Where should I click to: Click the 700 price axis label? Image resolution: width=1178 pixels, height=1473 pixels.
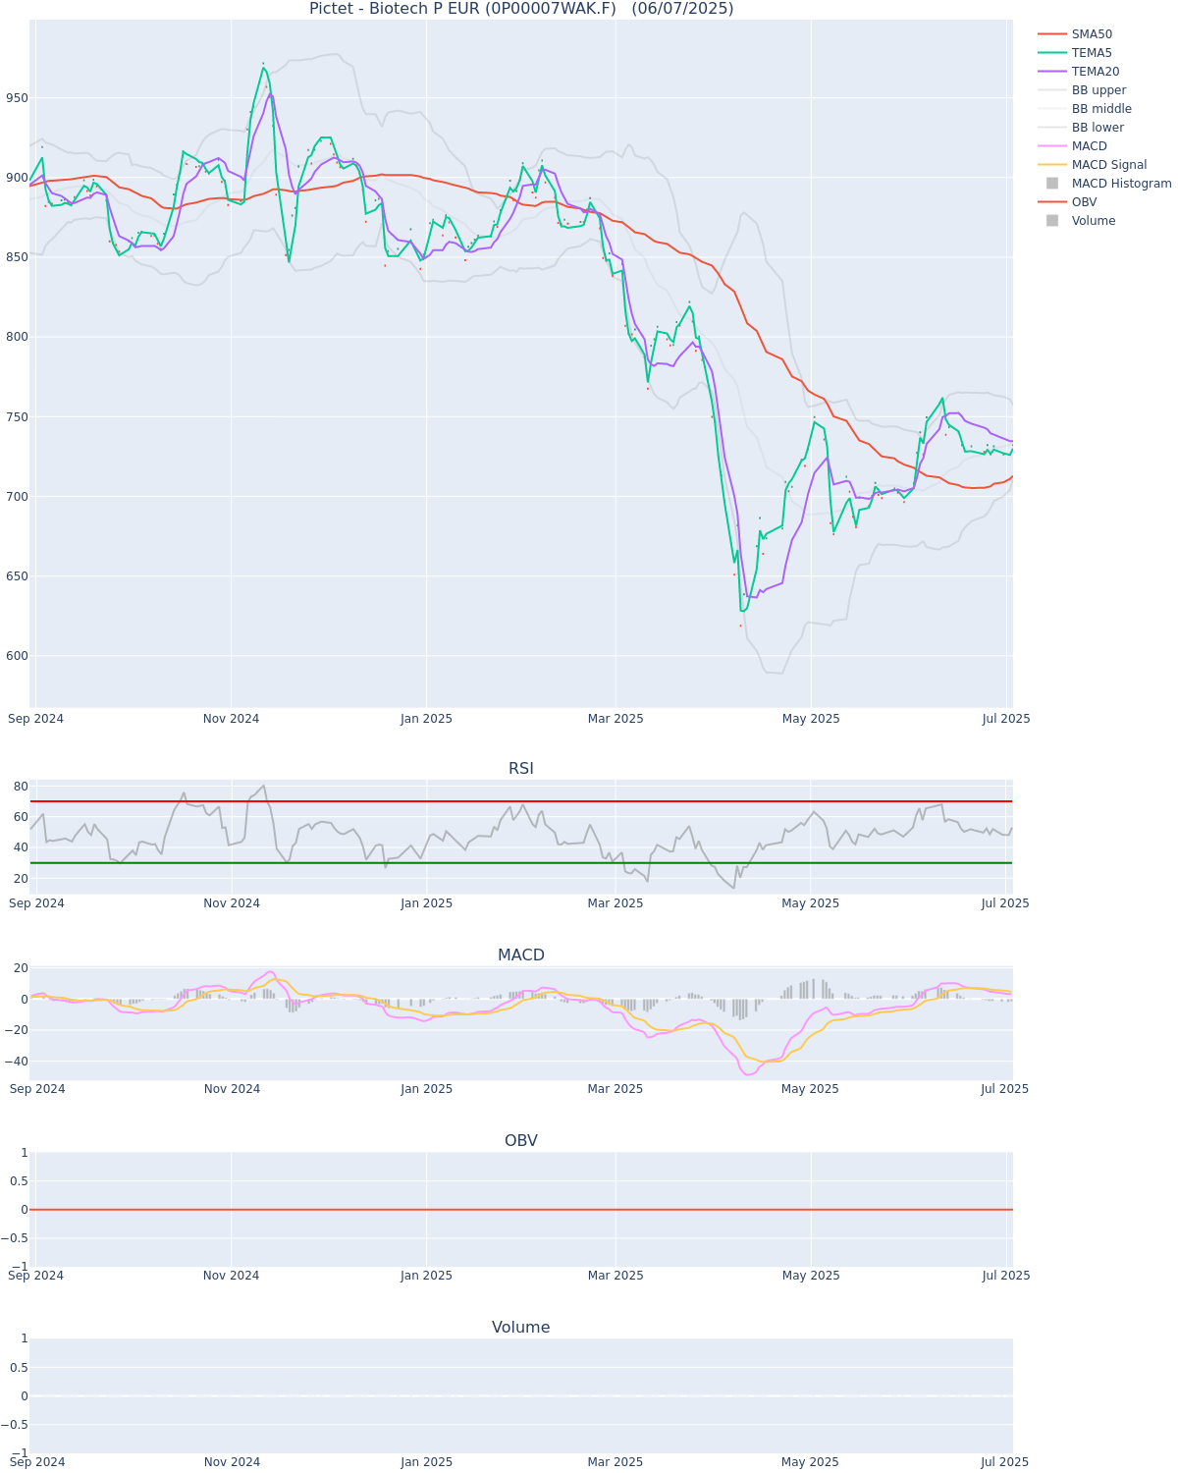[x=16, y=497]
